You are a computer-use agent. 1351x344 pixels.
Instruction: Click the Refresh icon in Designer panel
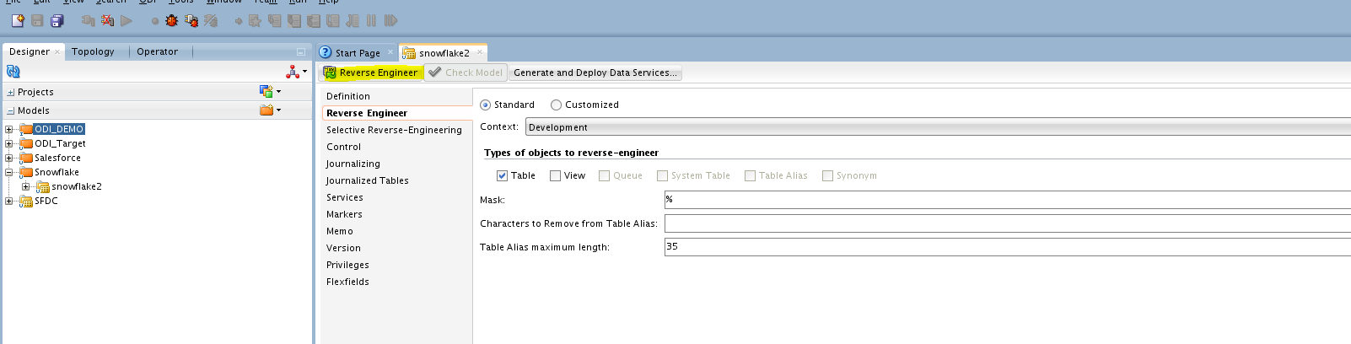tap(13, 72)
